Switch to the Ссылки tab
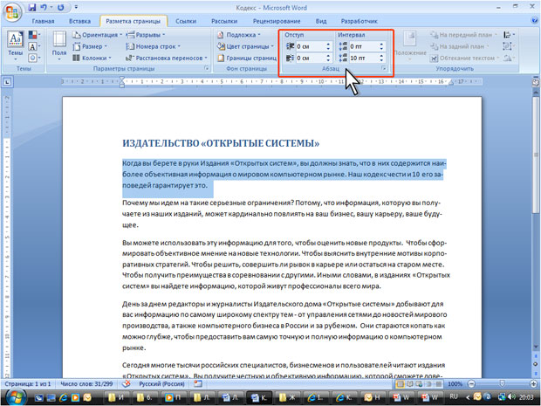The width and height of the screenshot is (541, 406). (186, 21)
